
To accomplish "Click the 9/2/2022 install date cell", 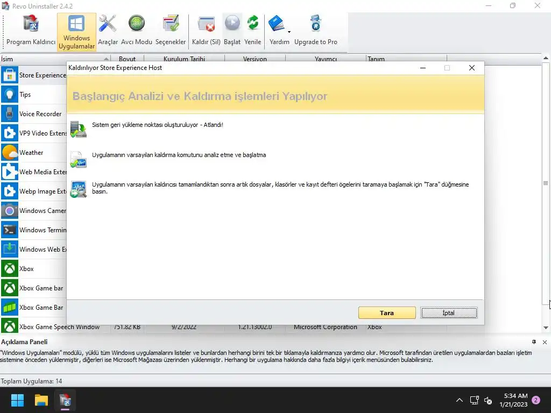I will [184, 327].
